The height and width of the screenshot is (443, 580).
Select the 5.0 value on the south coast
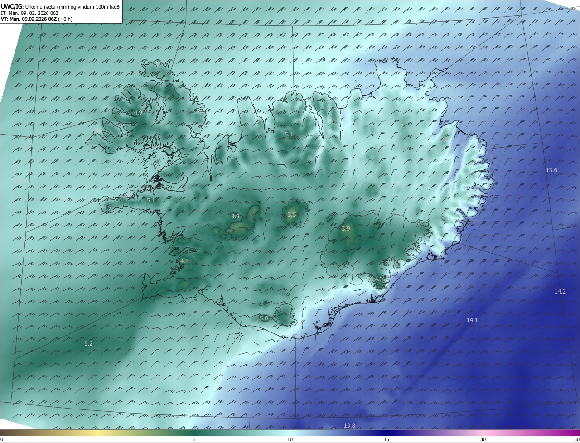pyautogui.click(x=264, y=319)
